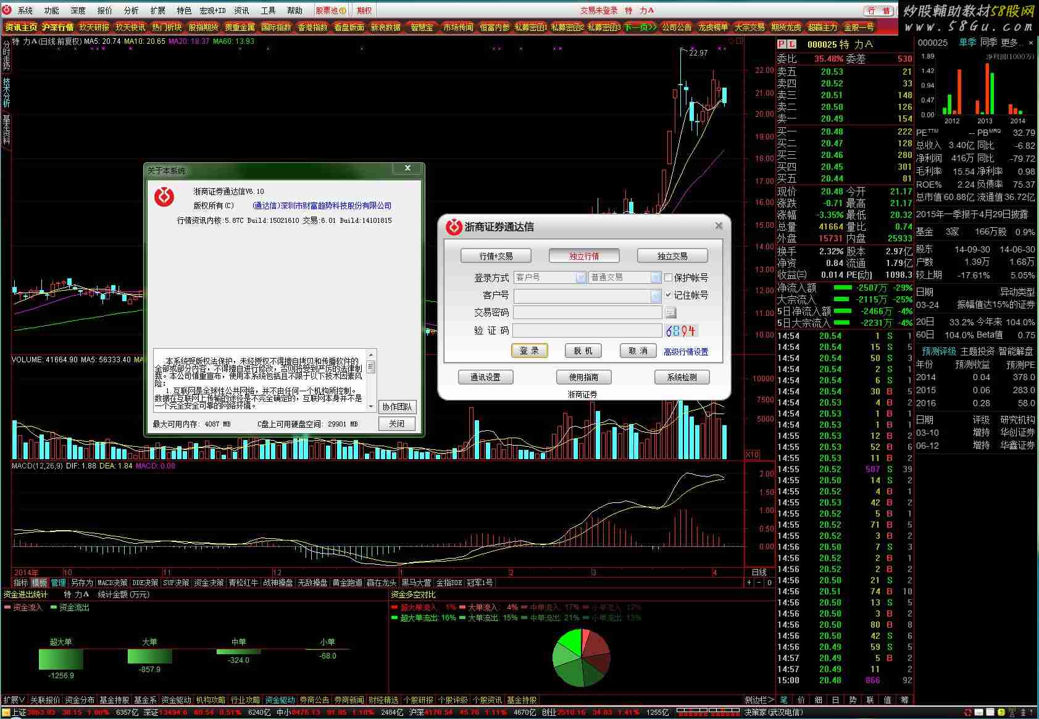Screen dimensions: 1039x719
Task: Open the 帮助 menu
Action: tap(295, 10)
